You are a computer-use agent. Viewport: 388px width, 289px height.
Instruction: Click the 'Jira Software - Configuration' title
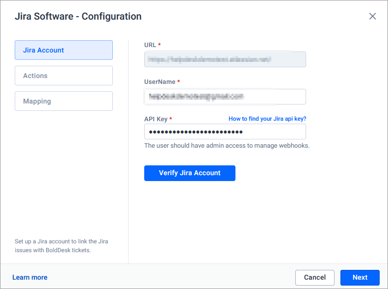click(x=78, y=16)
